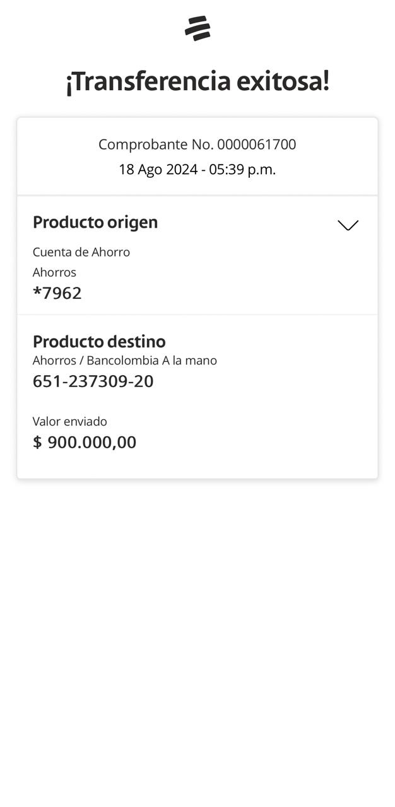Screen dimensions: 395x807
Task: Click the Ahorros label under origin
Action: [54, 272]
